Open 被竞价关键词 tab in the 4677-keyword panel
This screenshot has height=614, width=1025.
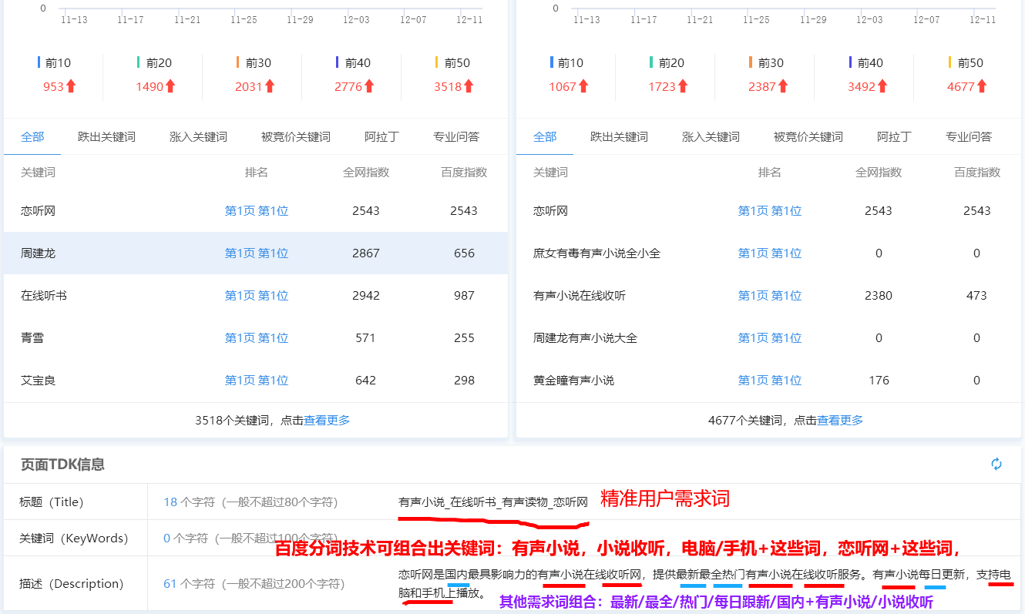click(808, 137)
